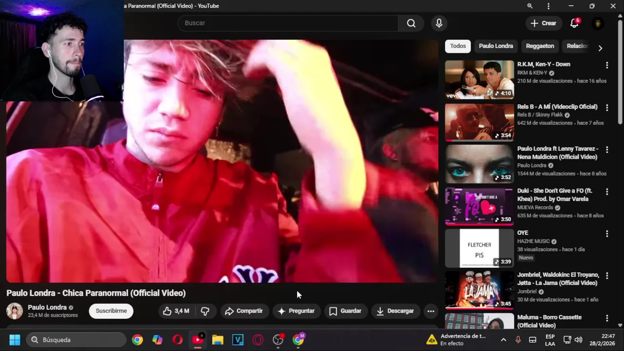Click the tray microphone indicator

518,340
